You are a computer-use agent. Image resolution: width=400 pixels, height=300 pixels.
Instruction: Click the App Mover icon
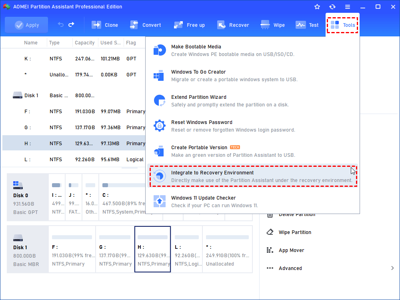[x=270, y=250]
